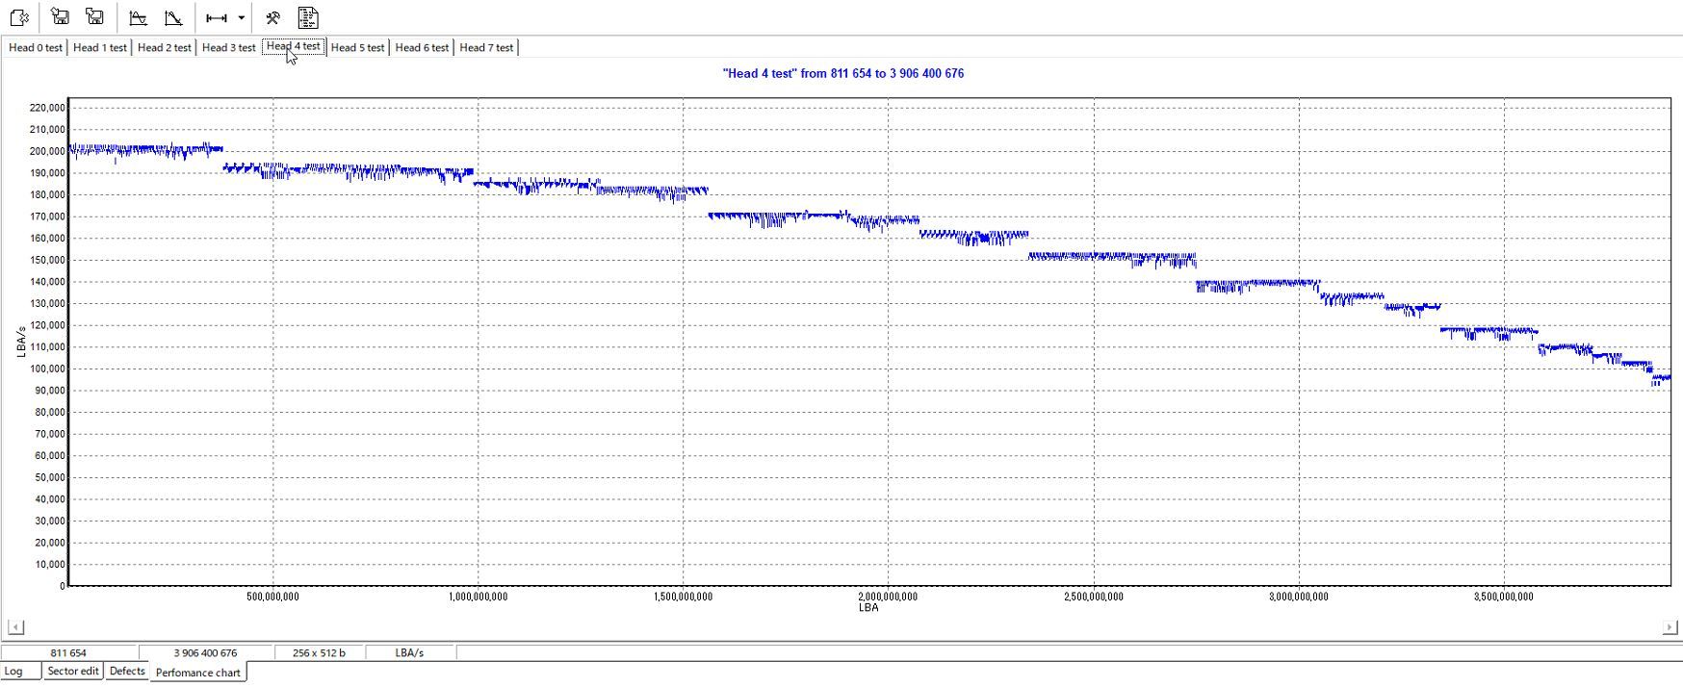Viewport: 1683px width, 687px height.
Task: Open the Head 1 test tab
Action: [100, 47]
